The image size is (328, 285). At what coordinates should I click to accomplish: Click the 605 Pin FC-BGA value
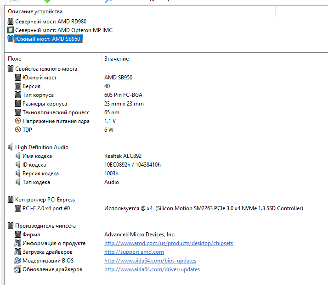(124, 95)
